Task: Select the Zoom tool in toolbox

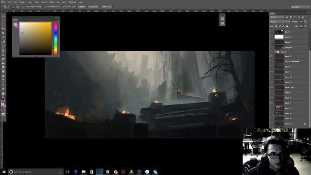Action: click(3, 98)
